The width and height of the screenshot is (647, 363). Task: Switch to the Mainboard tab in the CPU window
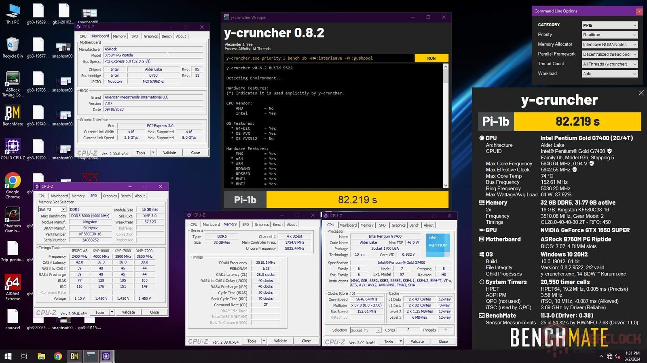point(348,225)
